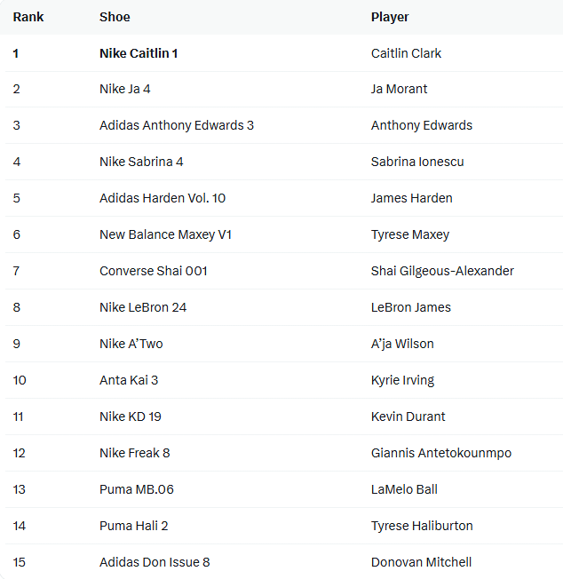Click the Player column header
Viewport: 563px width, 579px height.
coord(390,17)
